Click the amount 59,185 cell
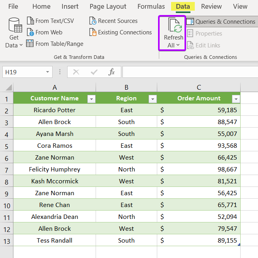Image resolution: width=258 pixels, height=258 pixels. tap(199, 110)
